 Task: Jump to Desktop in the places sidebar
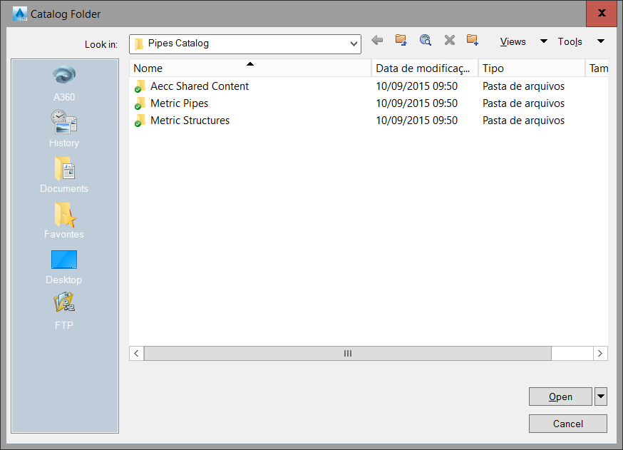coord(64,266)
